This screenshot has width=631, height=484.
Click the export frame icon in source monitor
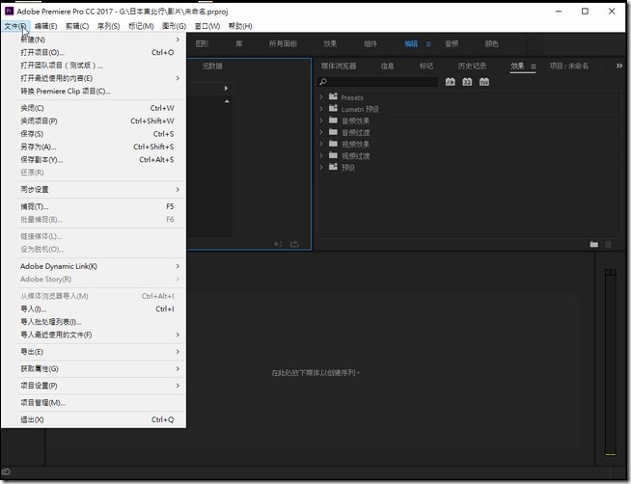[x=294, y=244]
